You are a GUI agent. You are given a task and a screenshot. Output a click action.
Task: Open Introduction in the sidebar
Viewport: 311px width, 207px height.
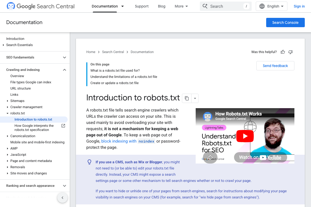[x=15, y=39]
